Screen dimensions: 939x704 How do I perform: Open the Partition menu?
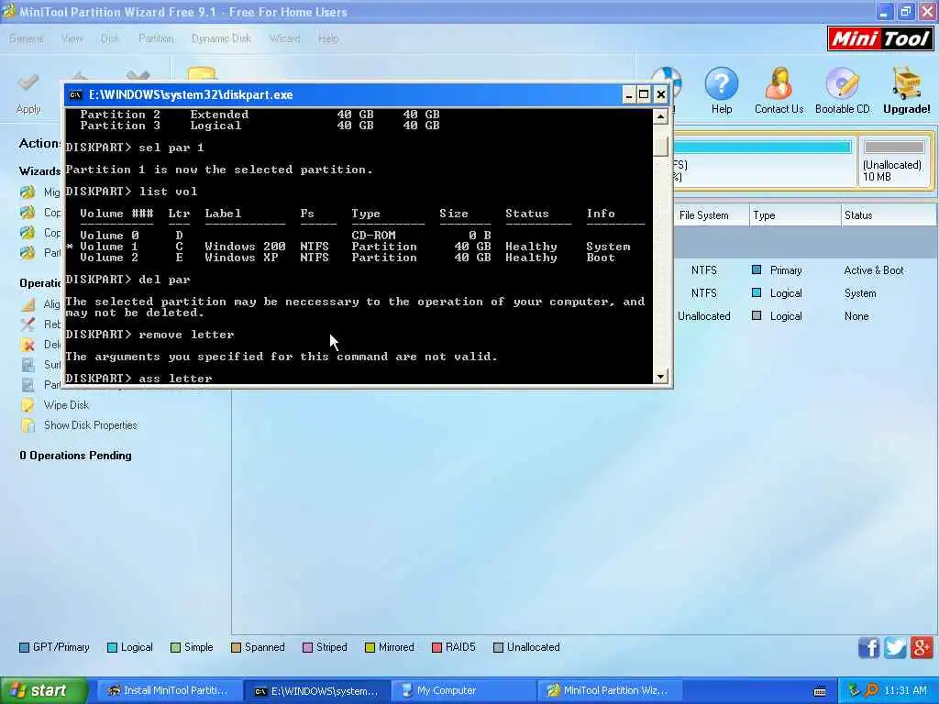(156, 38)
